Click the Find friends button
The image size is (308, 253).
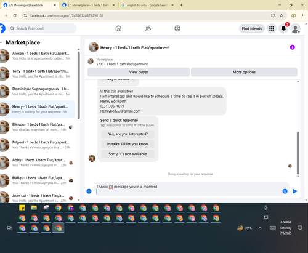click(252, 28)
